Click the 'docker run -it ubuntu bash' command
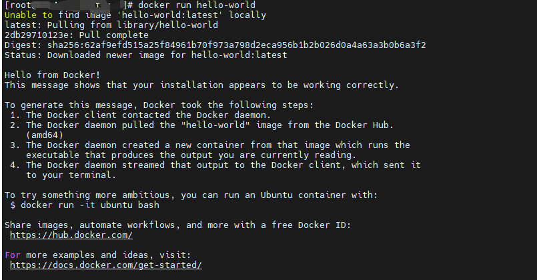 (90, 205)
